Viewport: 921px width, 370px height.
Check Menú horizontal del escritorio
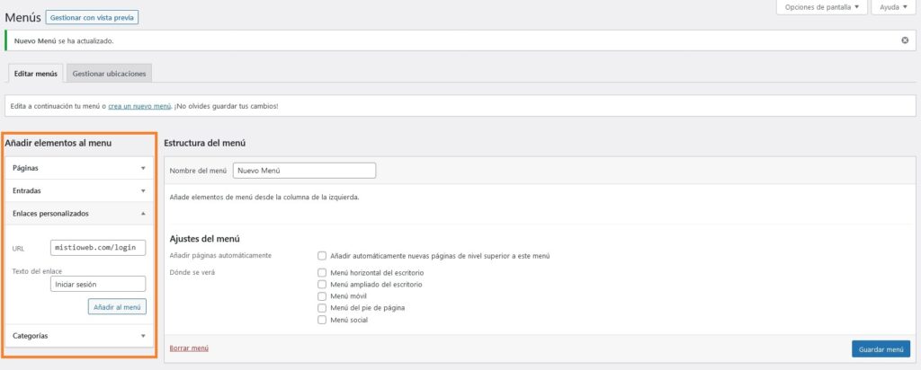pos(322,272)
